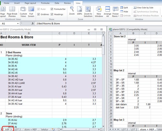Click Select All corner in right window
The height and width of the screenshot is (131, 162).
pyautogui.click(x=111, y=33)
